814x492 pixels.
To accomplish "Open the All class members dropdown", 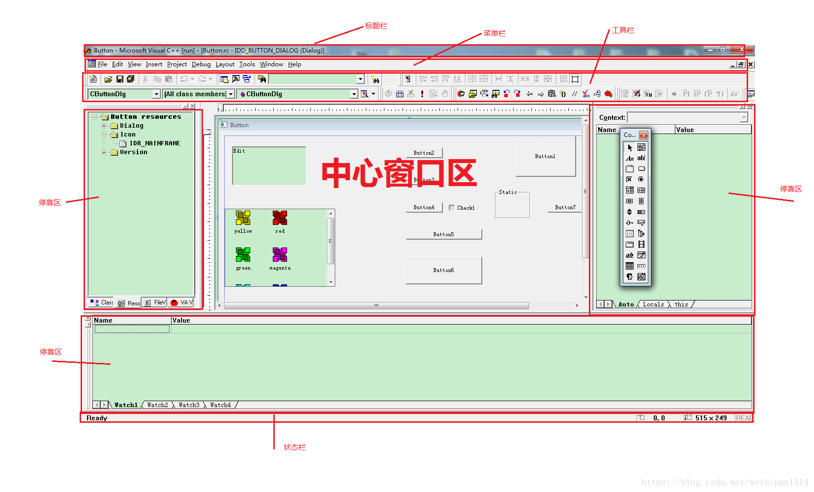I will point(231,94).
